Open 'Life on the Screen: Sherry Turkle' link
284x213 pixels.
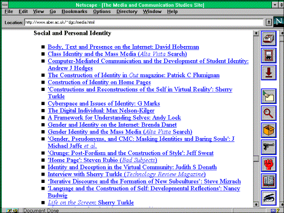91,202
